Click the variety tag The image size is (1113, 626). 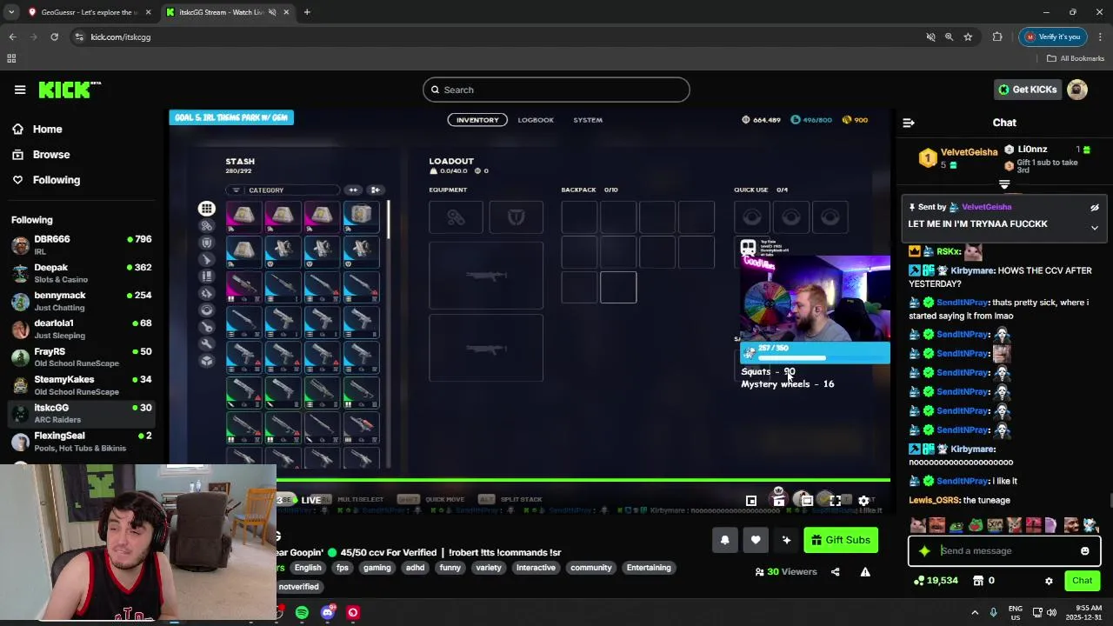click(x=489, y=568)
